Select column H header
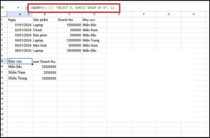Viewport: 210px width, 138px height. pos(193,14)
